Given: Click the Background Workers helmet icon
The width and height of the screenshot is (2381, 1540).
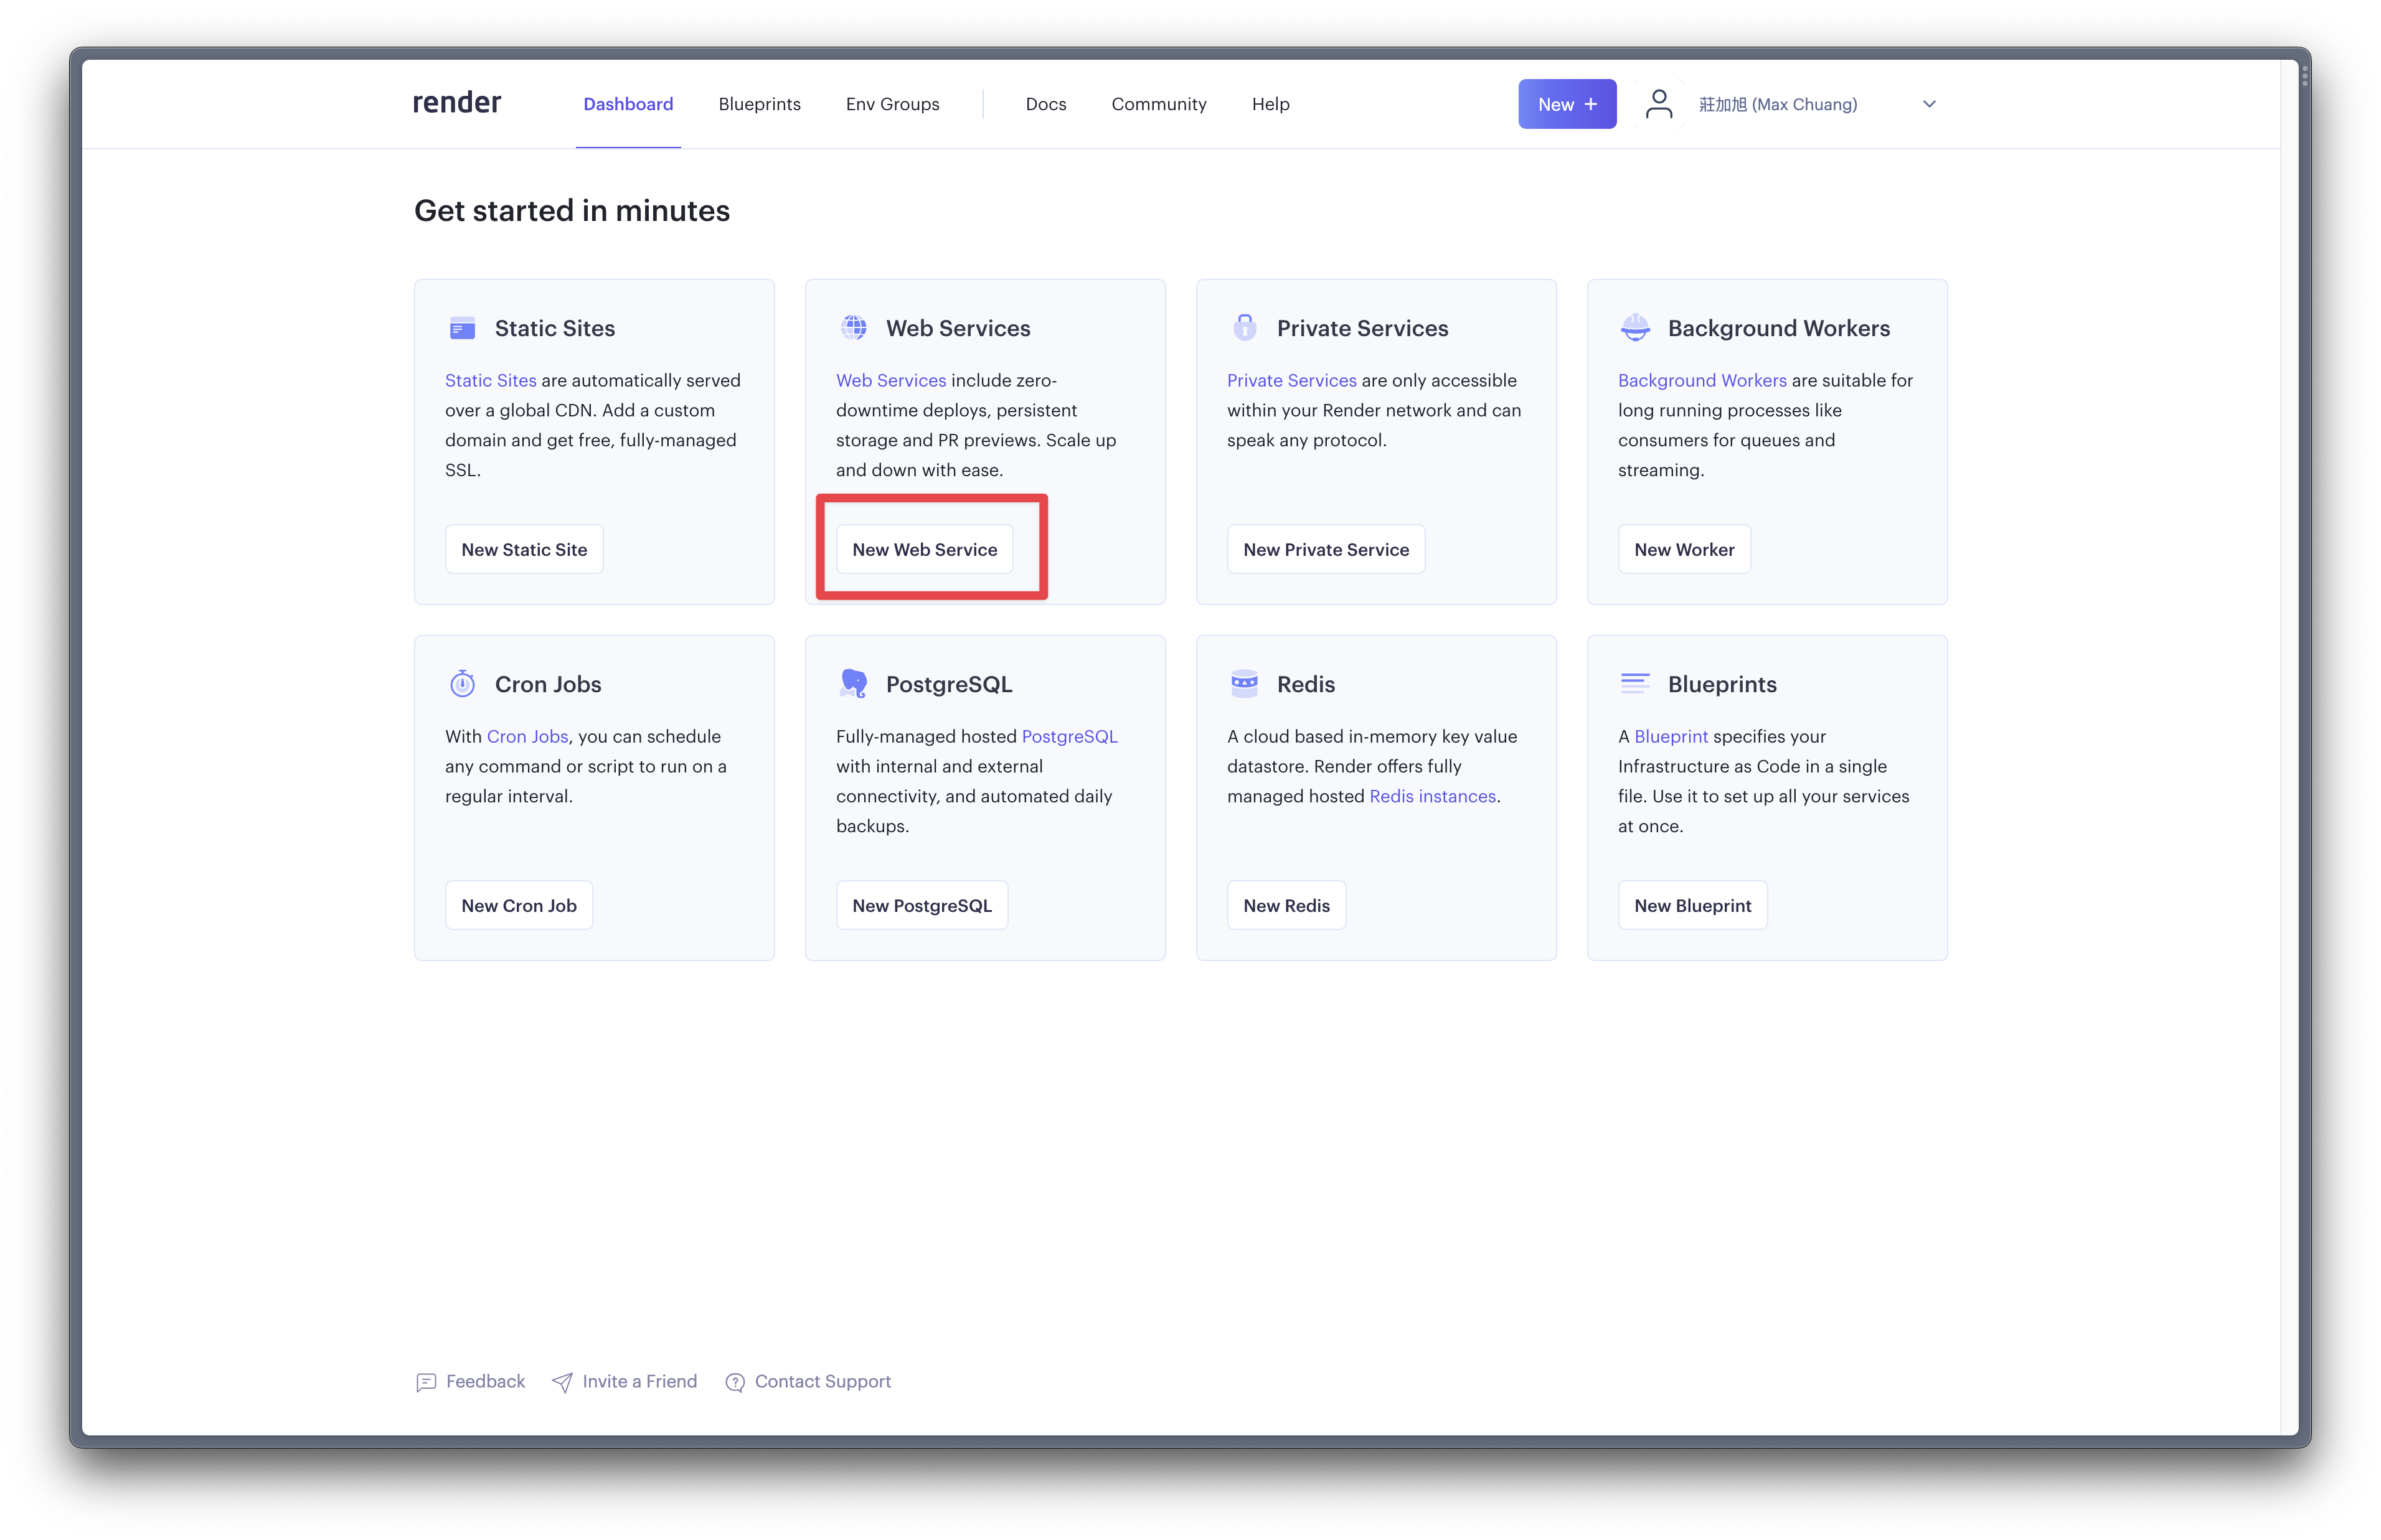Looking at the screenshot, I should click(1635, 328).
